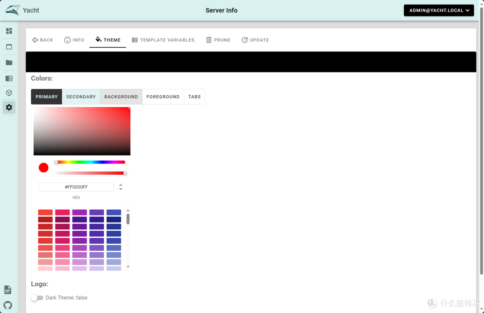Click the GitHub icon in the sidebar
Viewport: 484px width, 313px height.
tap(8, 305)
